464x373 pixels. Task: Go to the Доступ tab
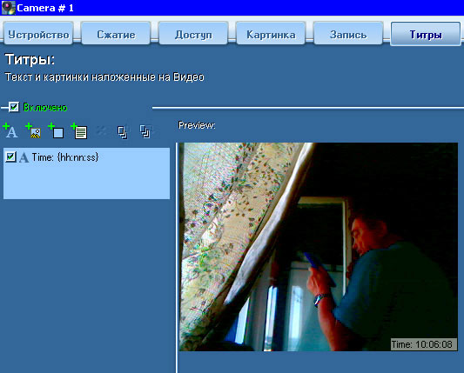(193, 34)
